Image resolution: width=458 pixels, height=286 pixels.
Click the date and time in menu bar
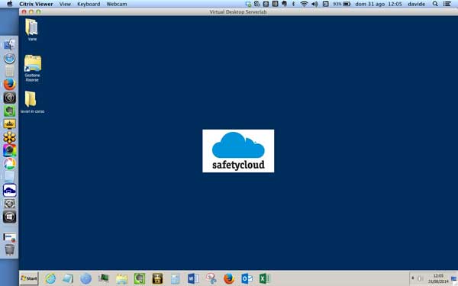379,4
